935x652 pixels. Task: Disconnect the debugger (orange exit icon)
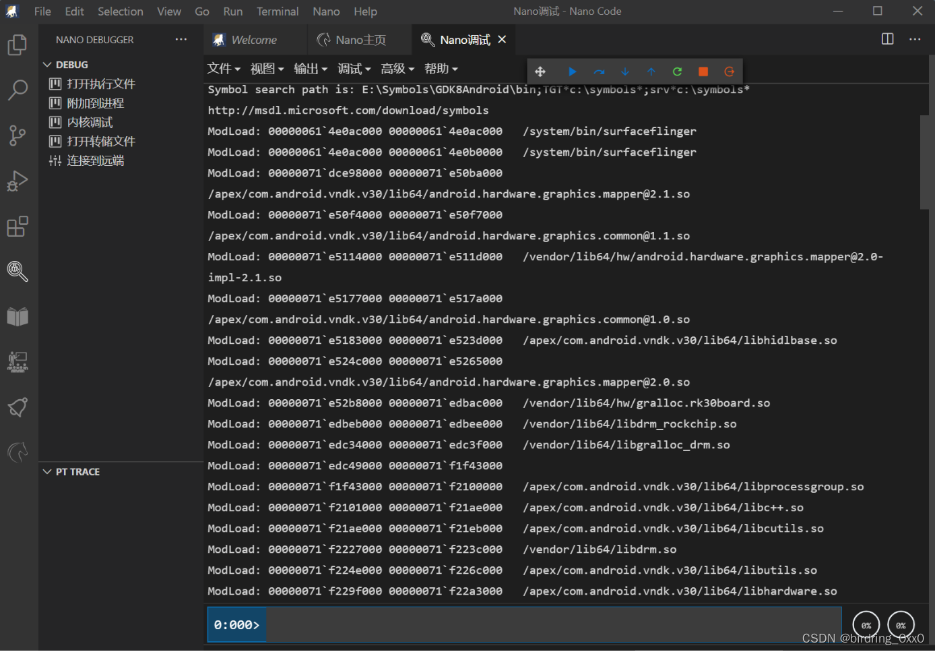pos(728,71)
